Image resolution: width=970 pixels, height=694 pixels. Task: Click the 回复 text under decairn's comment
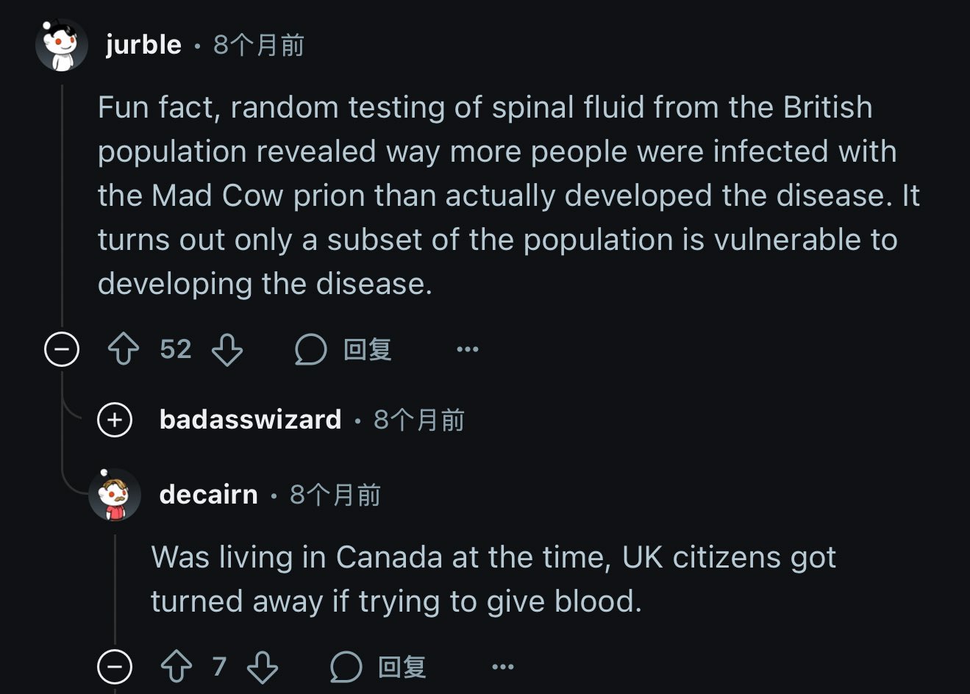pos(402,668)
